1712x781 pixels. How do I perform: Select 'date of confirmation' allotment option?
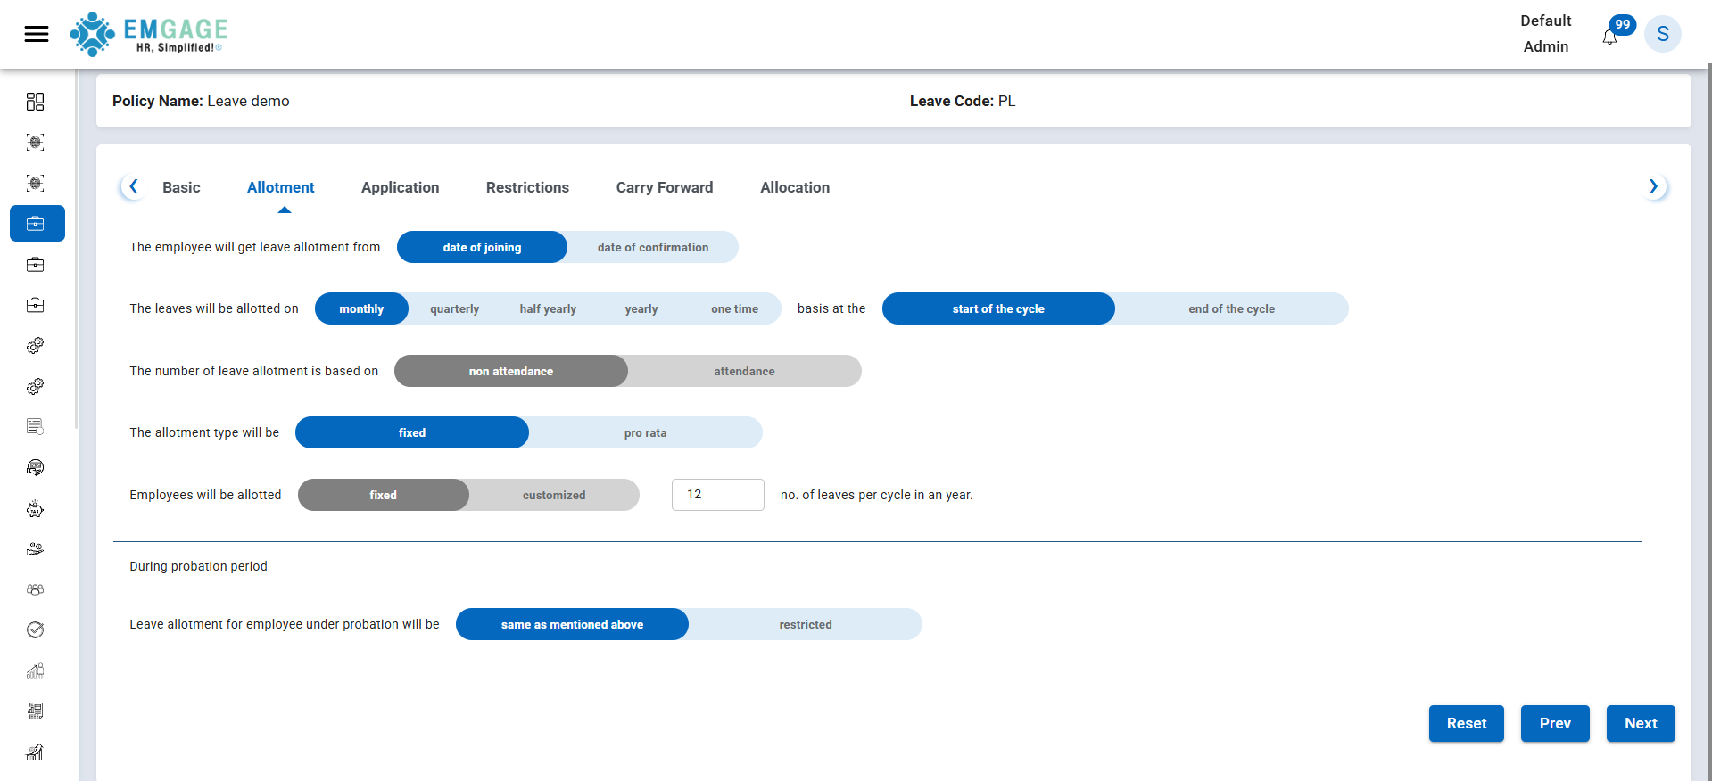pos(652,248)
